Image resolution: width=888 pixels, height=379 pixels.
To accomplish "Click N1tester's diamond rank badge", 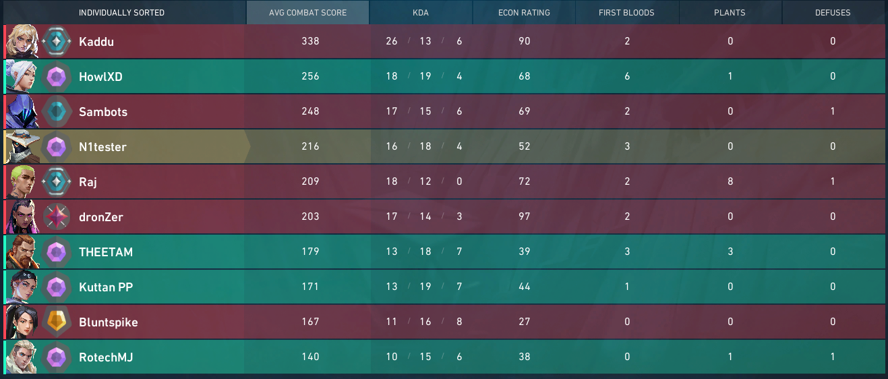I will click(x=57, y=146).
